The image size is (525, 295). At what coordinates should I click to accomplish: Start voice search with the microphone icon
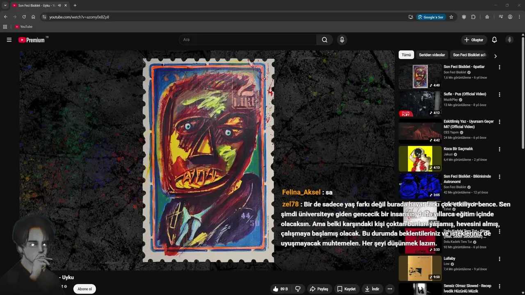click(342, 40)
